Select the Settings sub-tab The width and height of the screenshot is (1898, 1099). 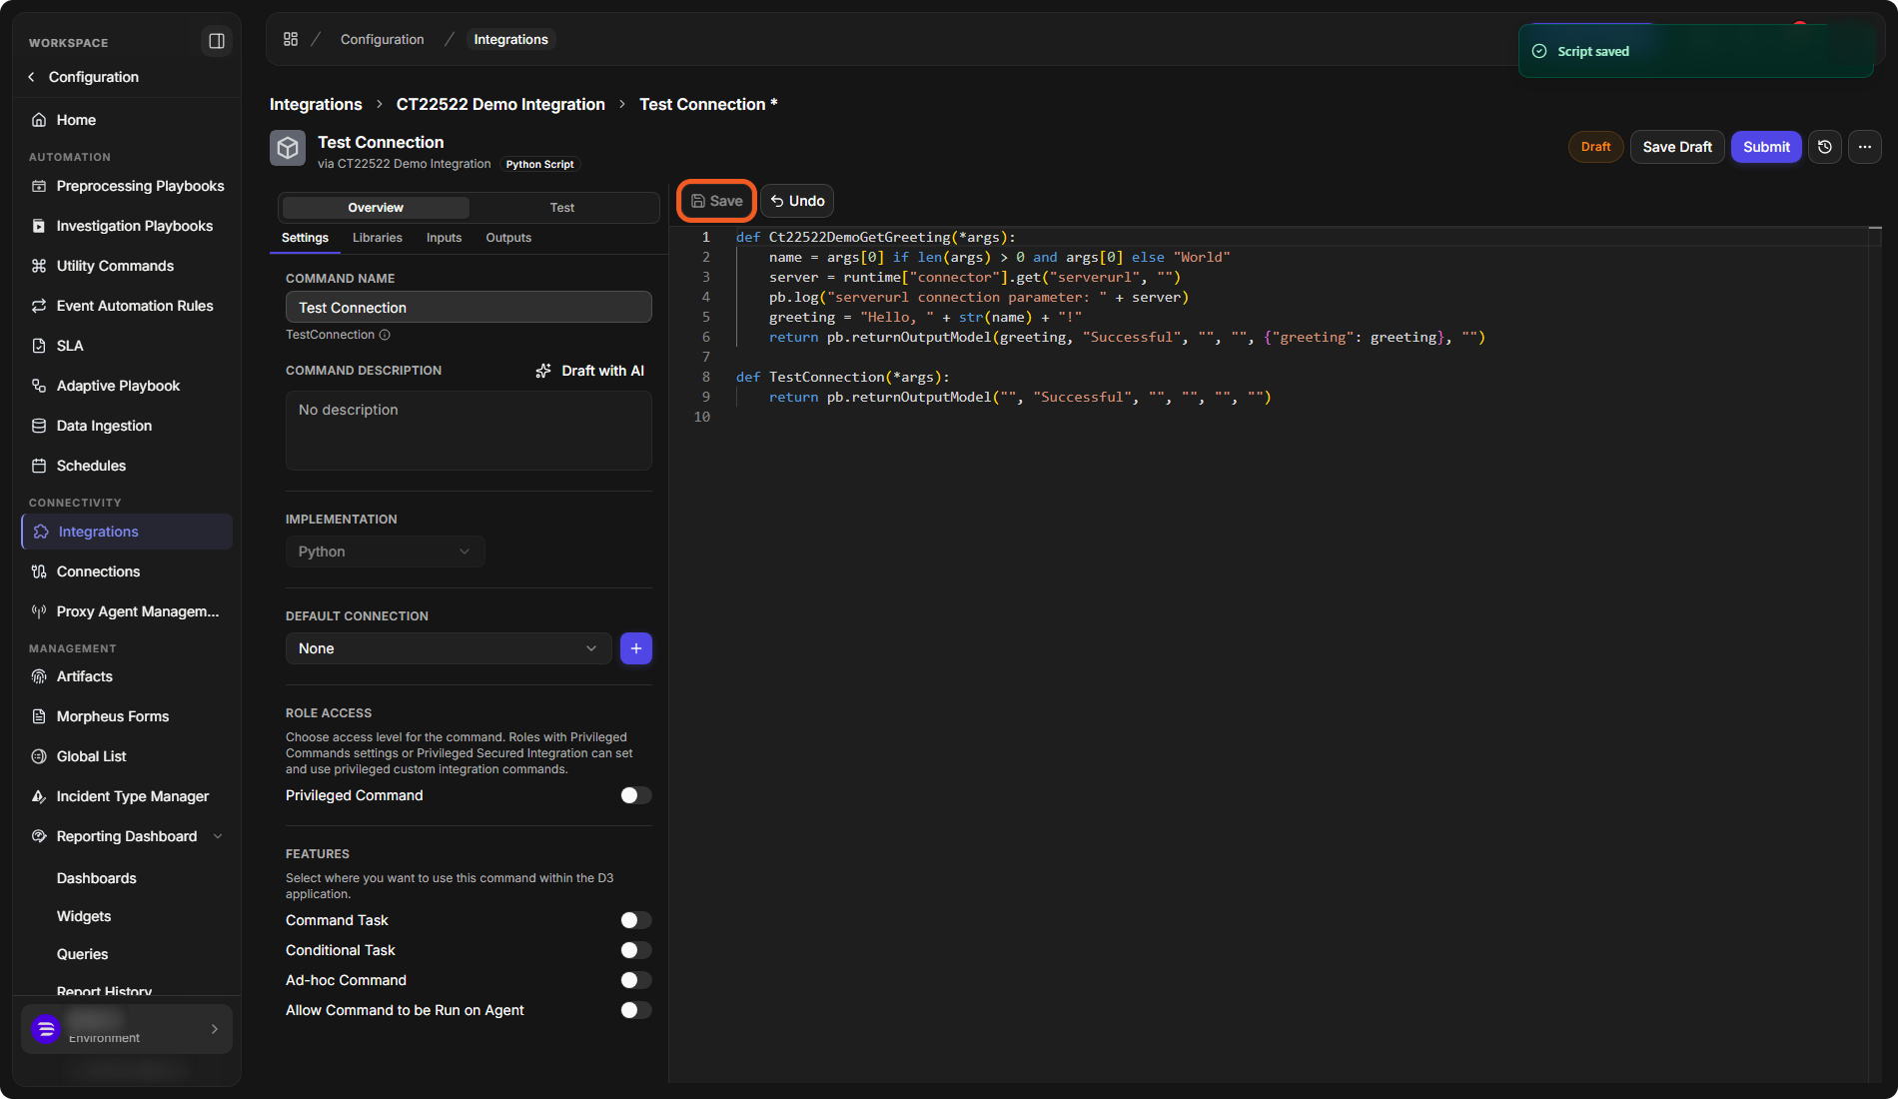[x=305, y=238]
